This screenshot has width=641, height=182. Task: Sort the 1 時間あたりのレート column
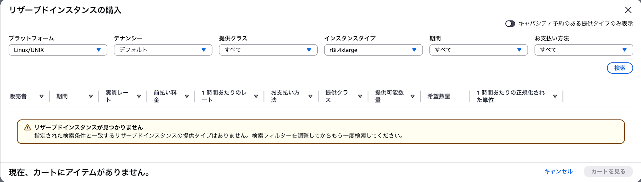256,96
